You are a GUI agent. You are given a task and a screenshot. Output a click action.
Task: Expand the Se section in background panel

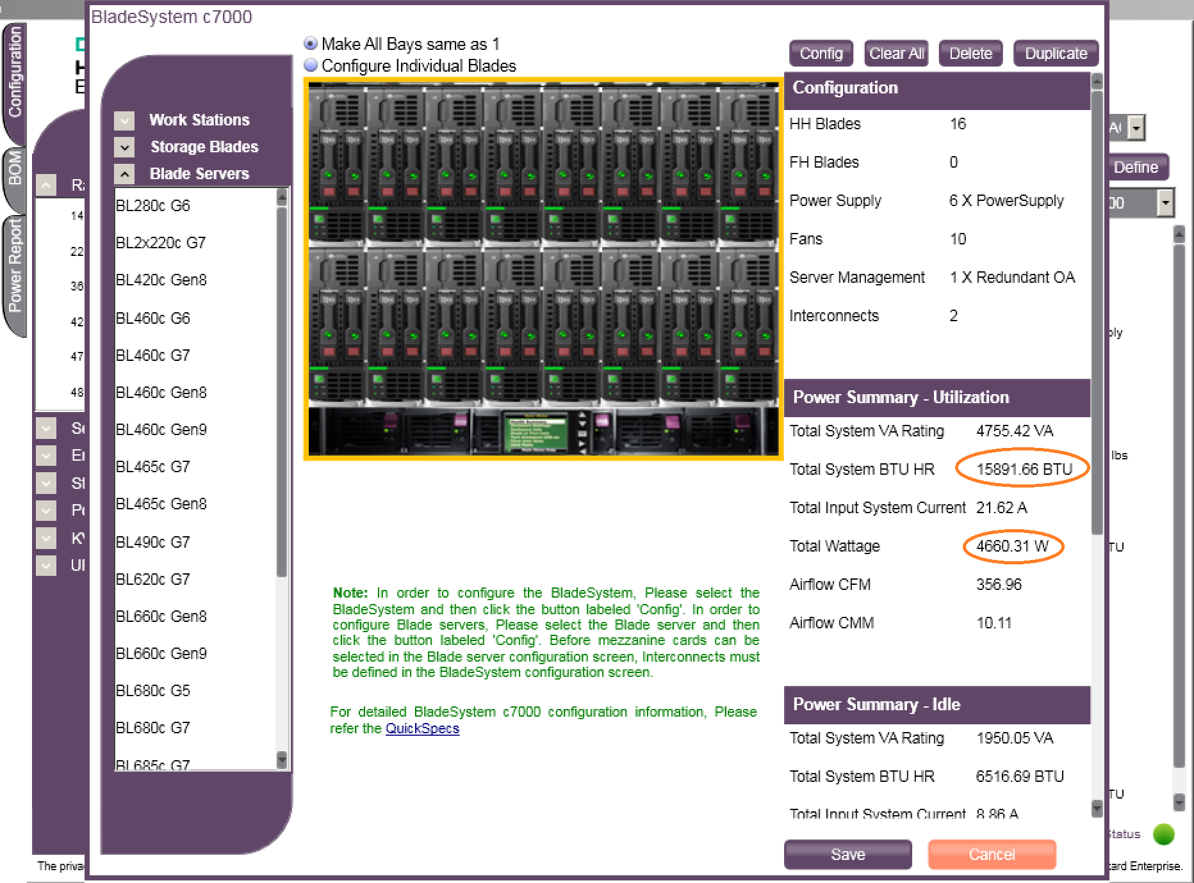pyautogui.click(x=46, y=428)
